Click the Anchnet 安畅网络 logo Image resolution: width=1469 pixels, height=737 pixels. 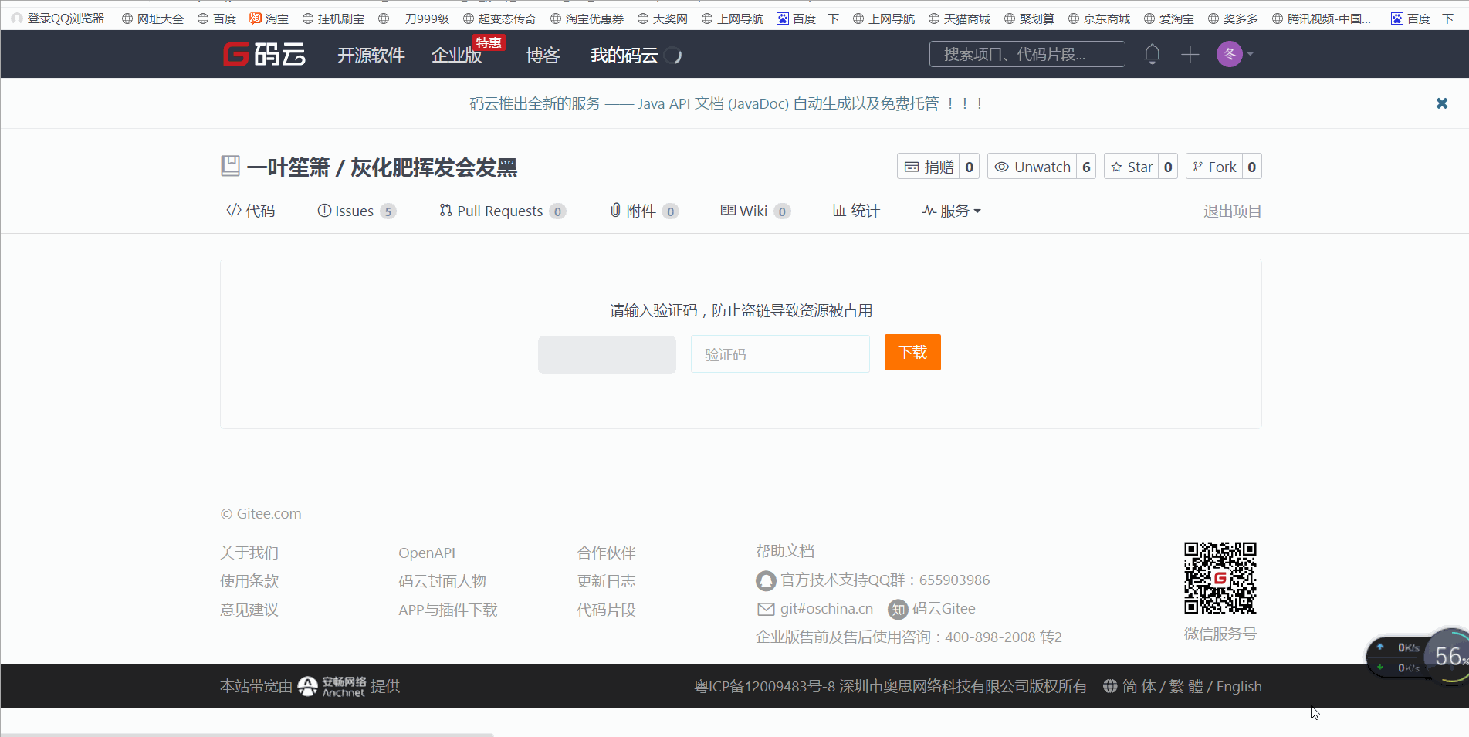[x=332, y=686]
